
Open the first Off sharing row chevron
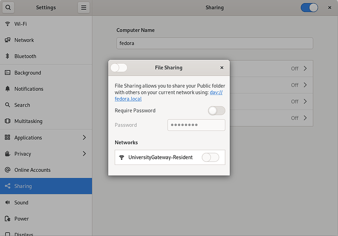click(x=305, y=68)
